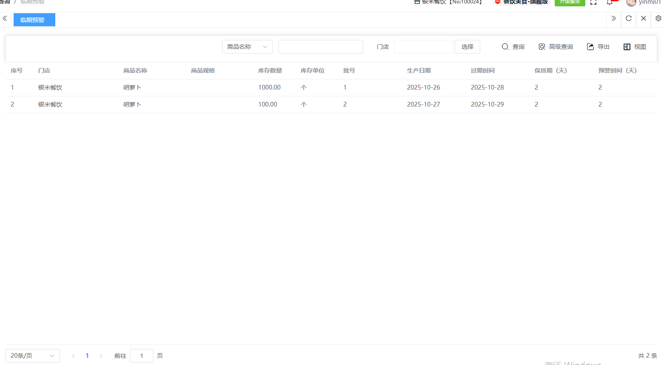
Task: Refresh the current tab page
Action: (628, 19)
